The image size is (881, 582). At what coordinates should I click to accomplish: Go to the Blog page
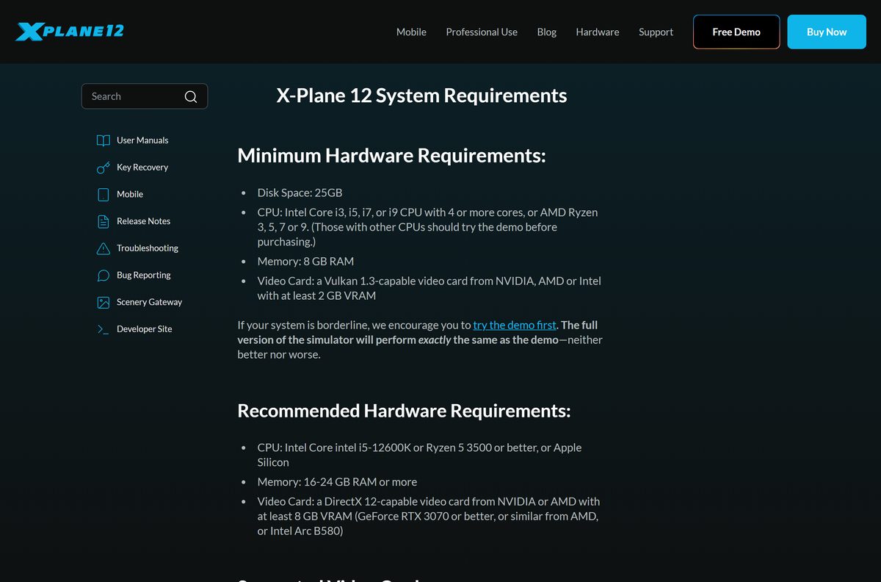[547, 32]
